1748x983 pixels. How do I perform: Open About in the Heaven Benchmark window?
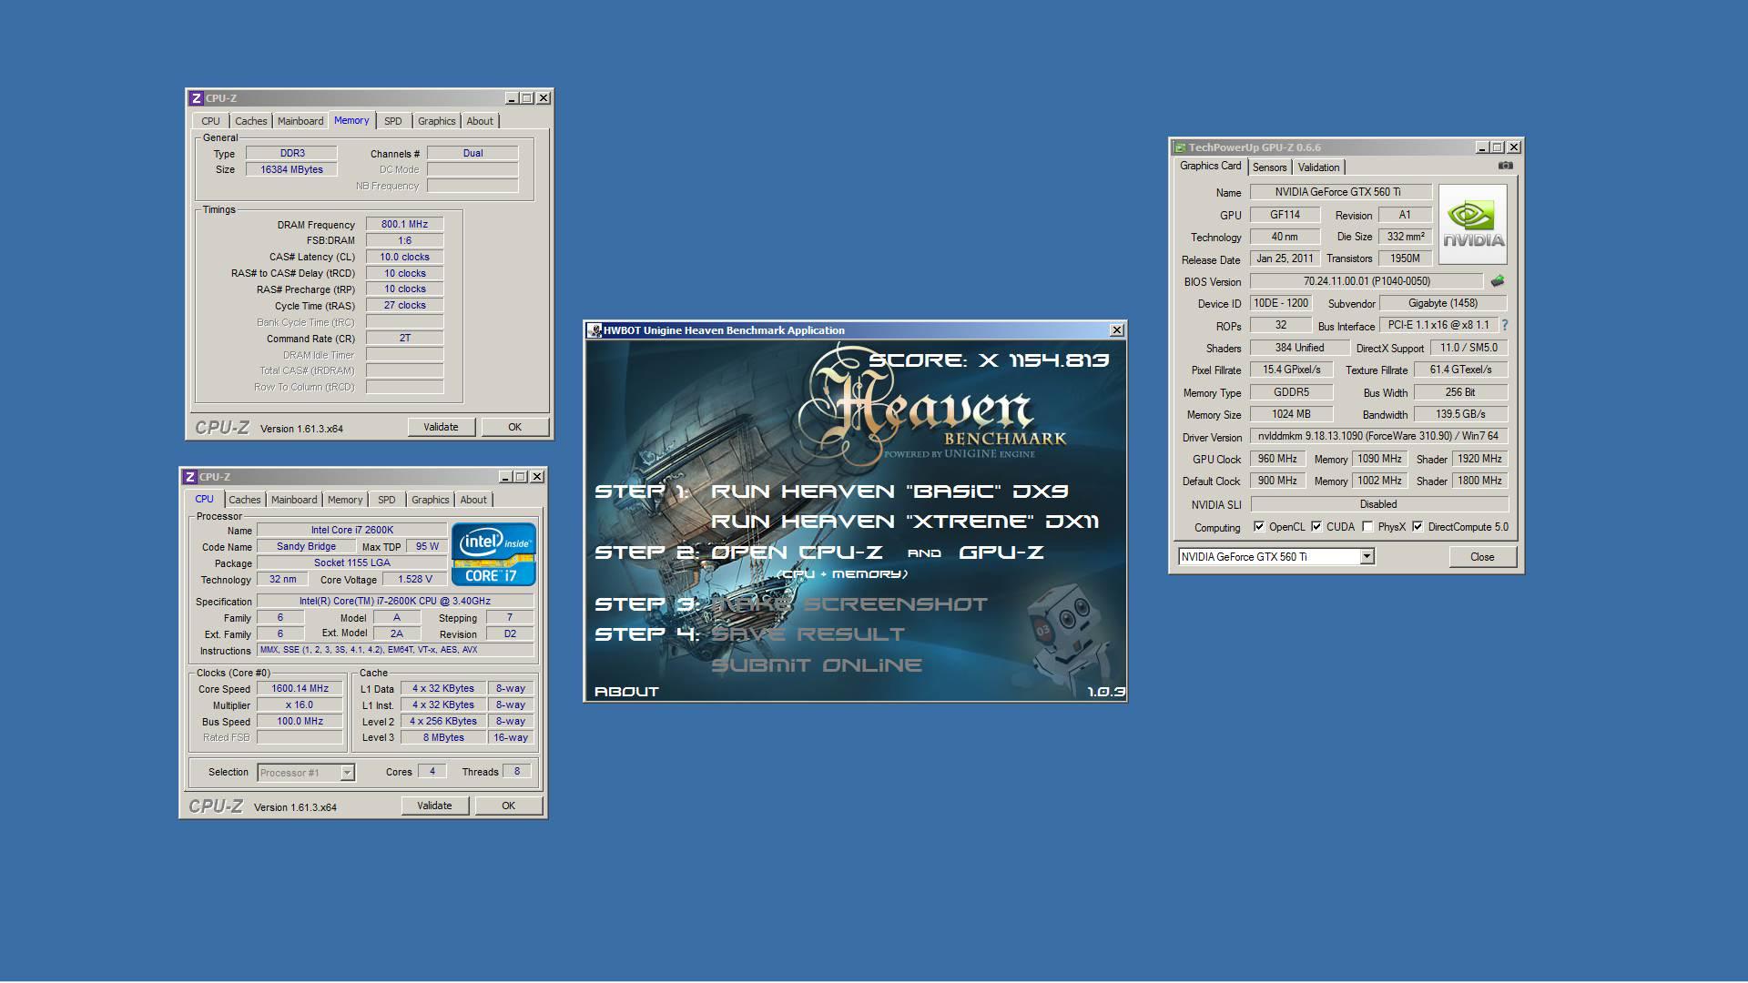coord(626,692)
